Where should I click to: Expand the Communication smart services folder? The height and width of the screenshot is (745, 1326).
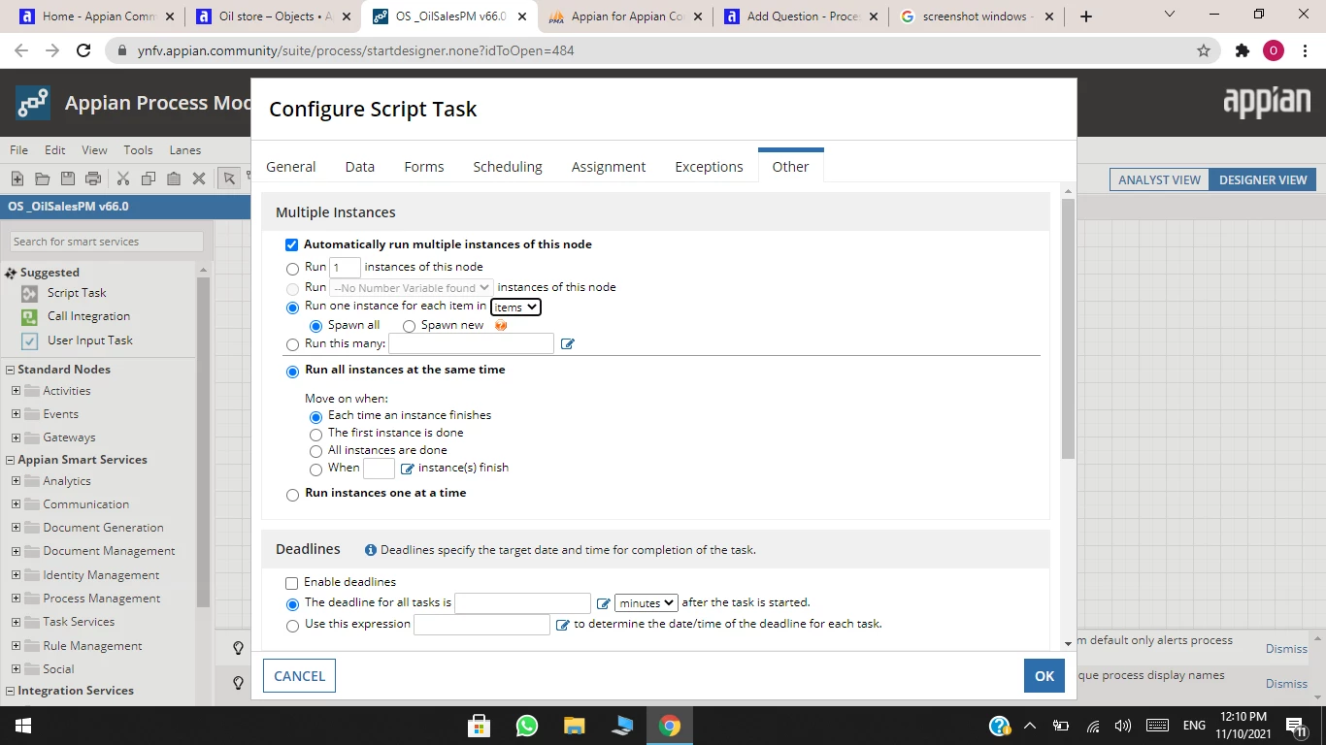point(16,504)
